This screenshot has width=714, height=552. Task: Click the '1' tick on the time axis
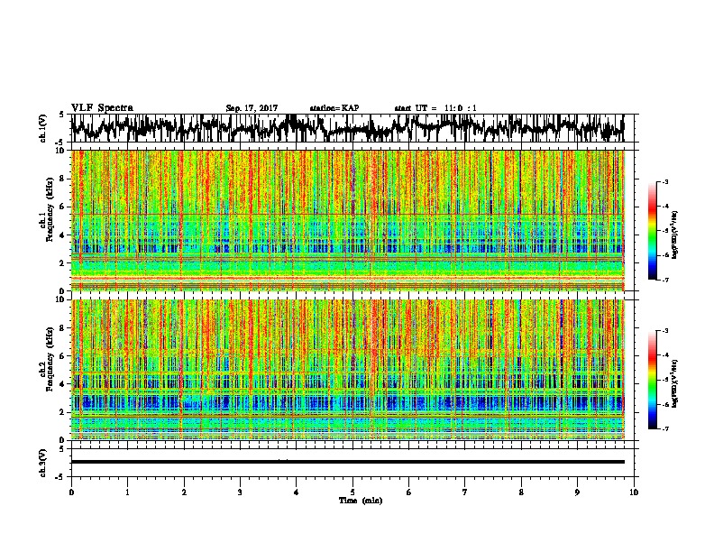(127, 492)
